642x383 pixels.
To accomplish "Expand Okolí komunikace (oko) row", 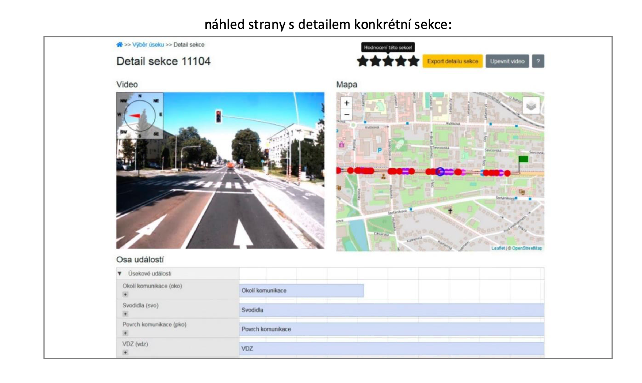I will click(125, 294).
